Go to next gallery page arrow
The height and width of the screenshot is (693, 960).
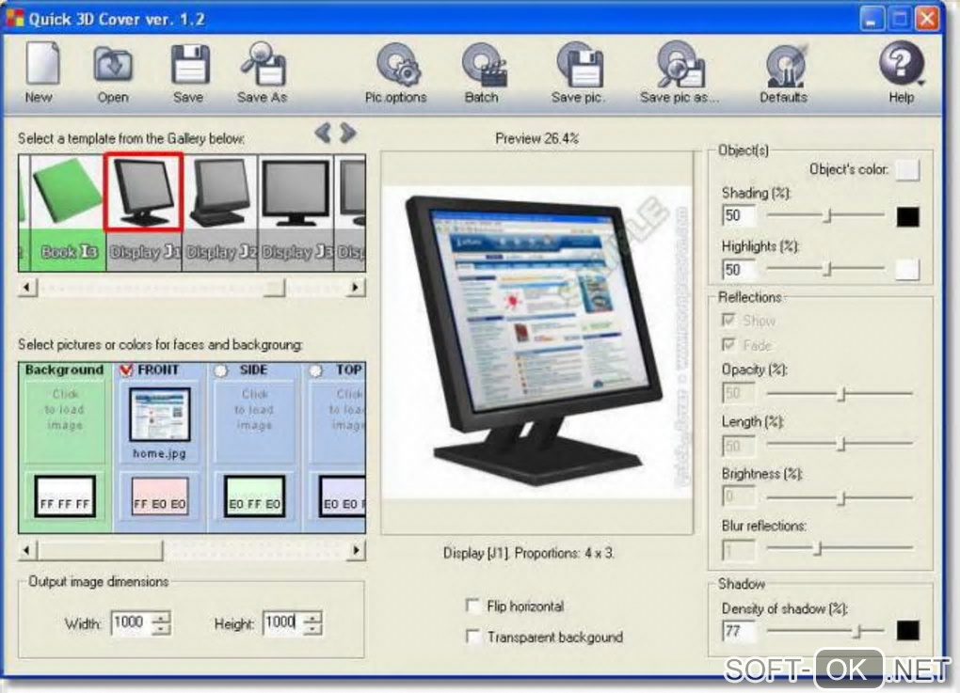[x=347, y=133]
